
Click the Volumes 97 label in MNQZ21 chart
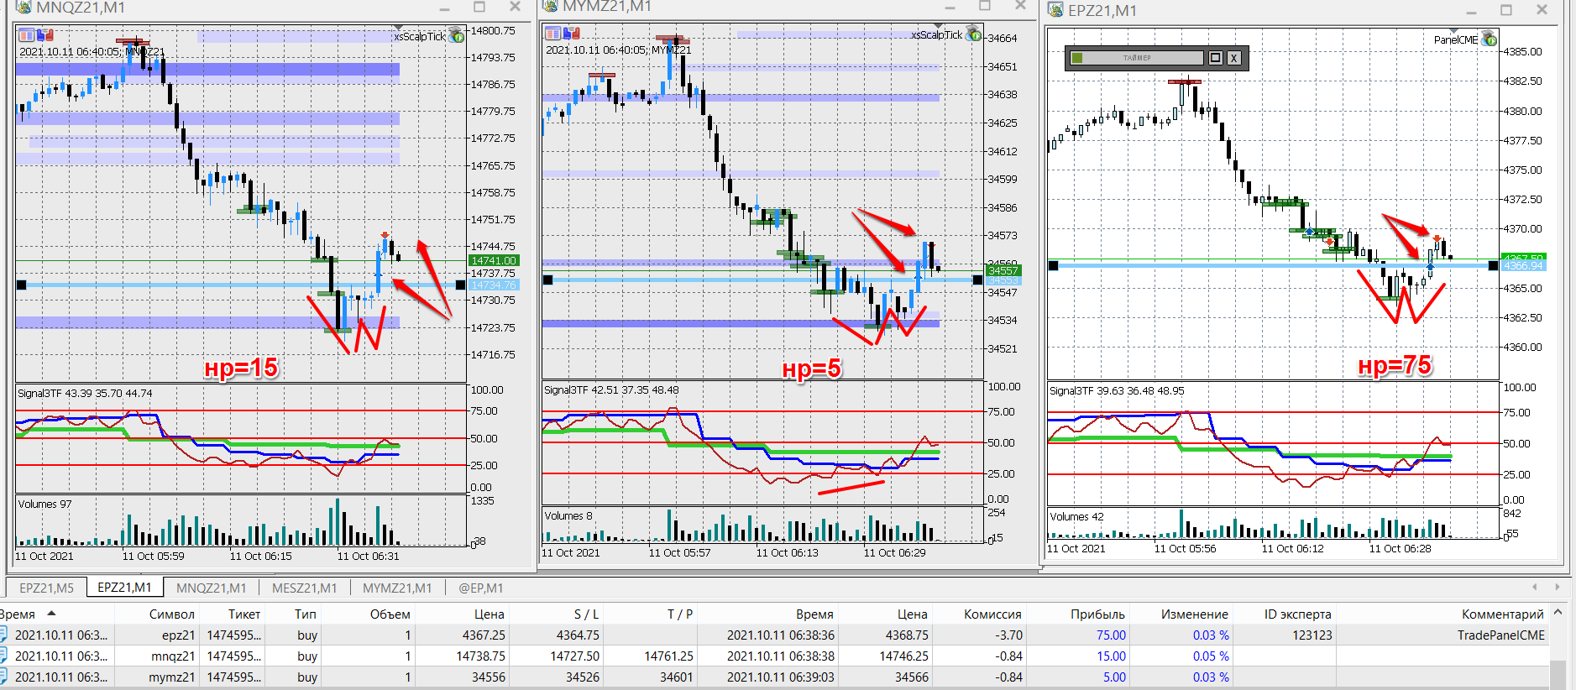tap(45, 504)
